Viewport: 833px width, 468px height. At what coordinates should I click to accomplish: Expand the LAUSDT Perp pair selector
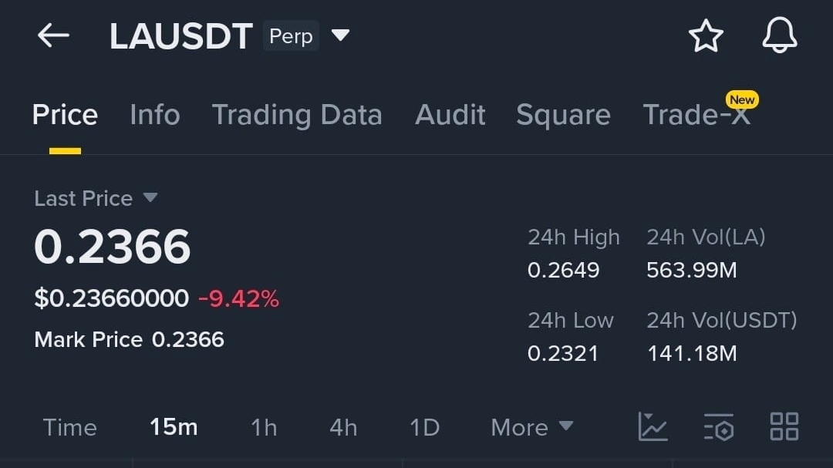pos(340,35)
